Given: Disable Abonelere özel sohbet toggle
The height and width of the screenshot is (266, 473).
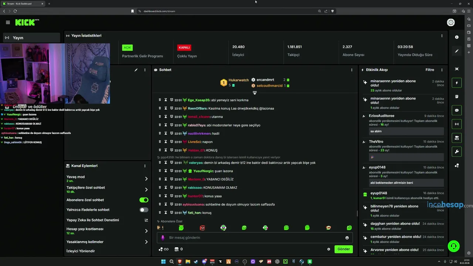Looking at the screenshot, I should (144, 200).
